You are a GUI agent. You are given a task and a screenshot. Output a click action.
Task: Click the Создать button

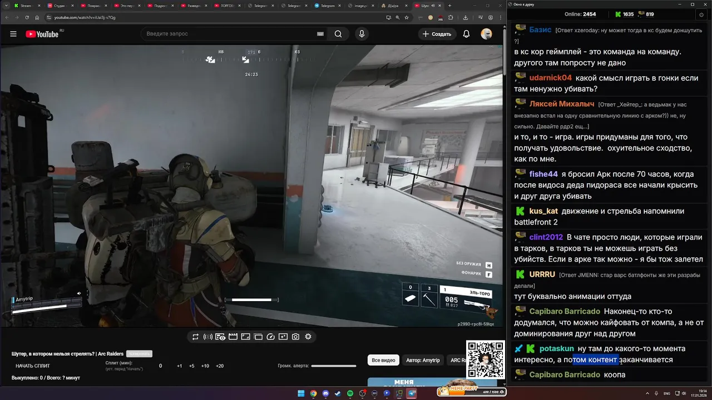437,34
